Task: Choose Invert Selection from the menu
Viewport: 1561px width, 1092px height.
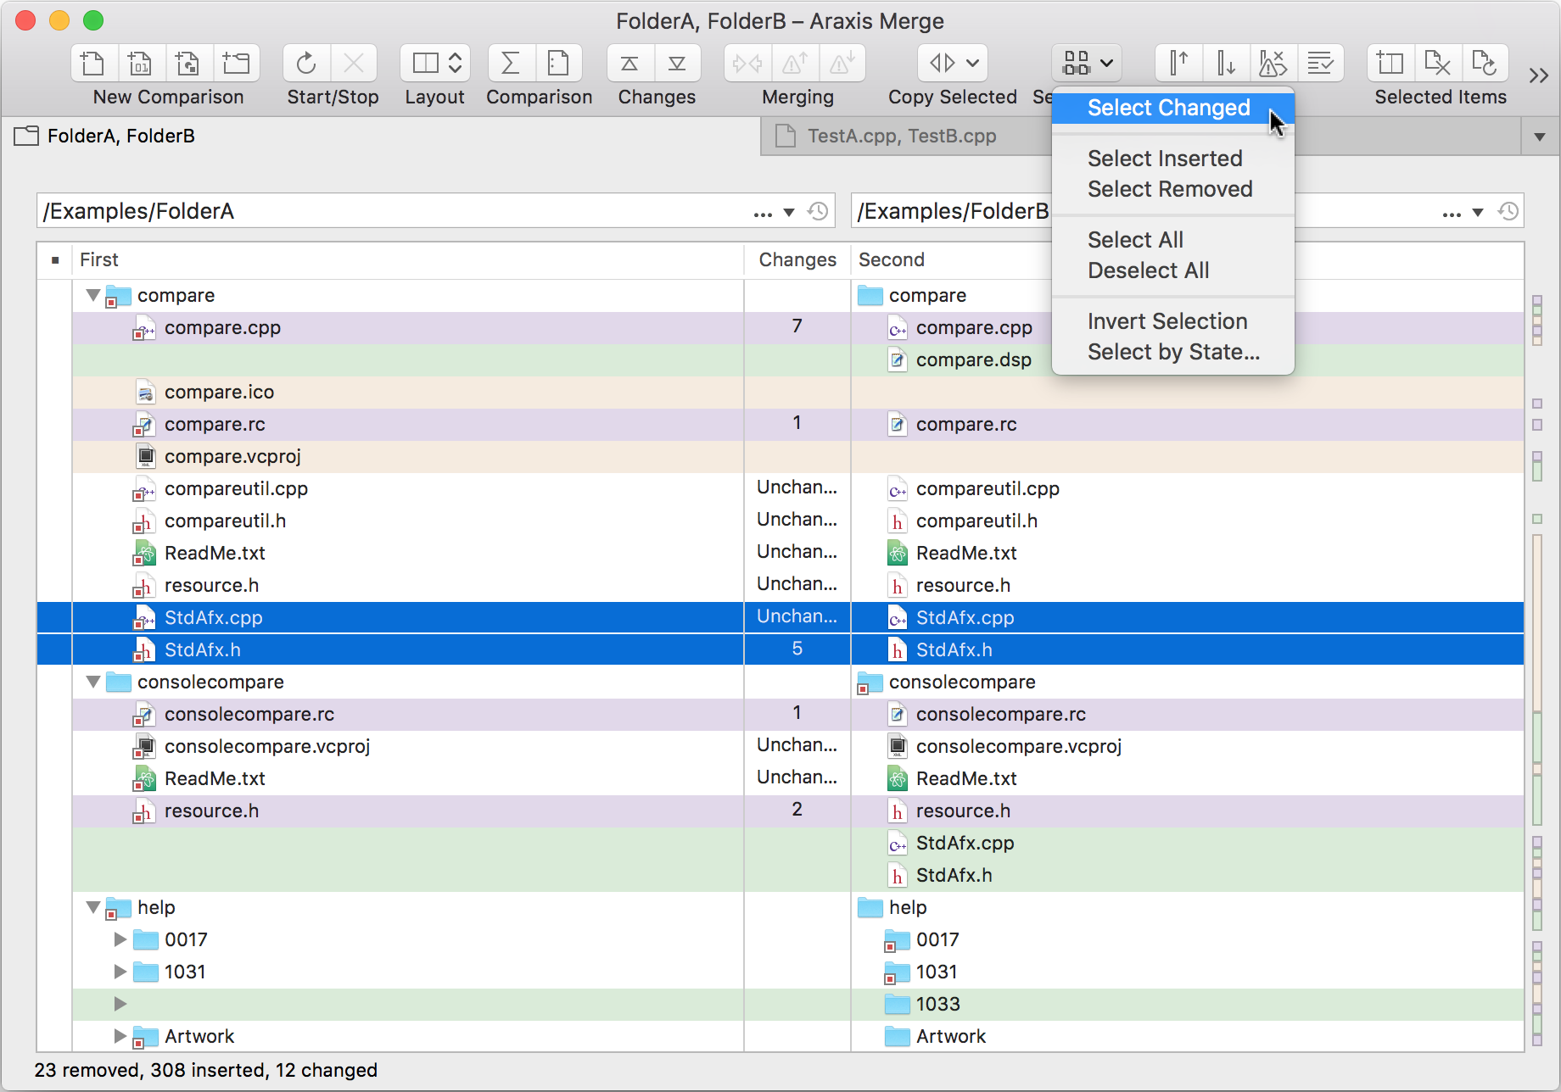Action: (x=1167, y=320)
